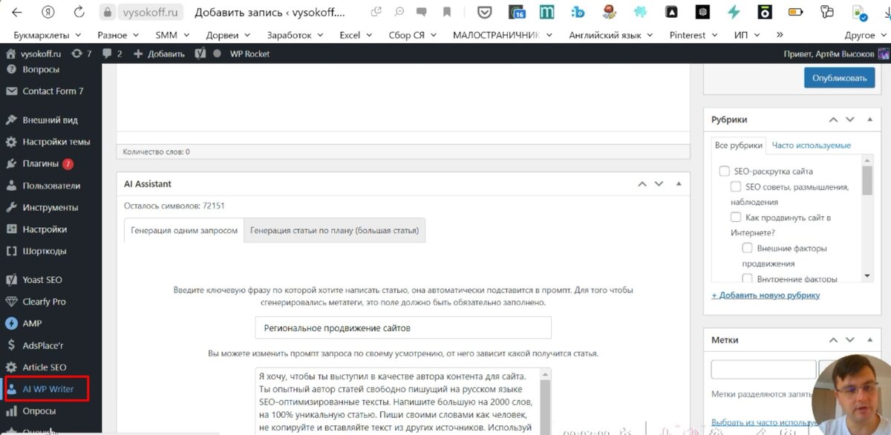Open AI WP Writer in sidebar
Viewport: 891px width, 435px height.
pos(48,389)
